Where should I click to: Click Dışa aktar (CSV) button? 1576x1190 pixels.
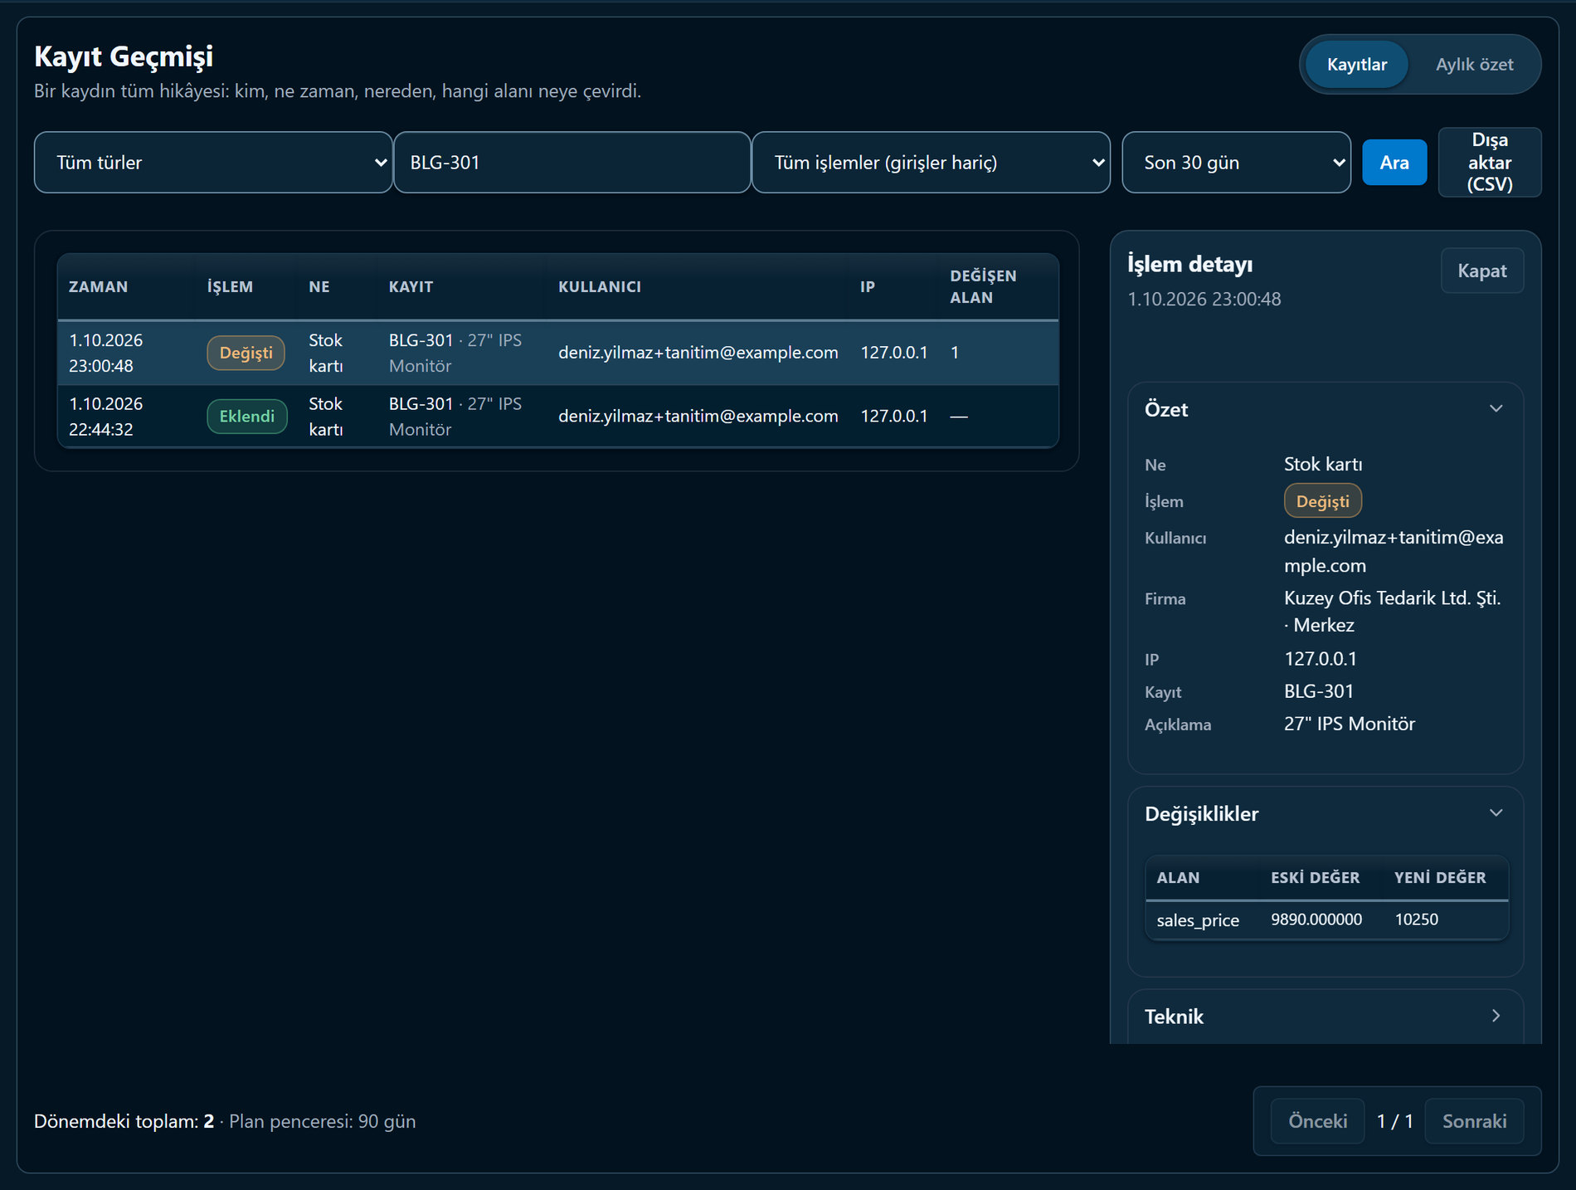(x=1490, y=162)
